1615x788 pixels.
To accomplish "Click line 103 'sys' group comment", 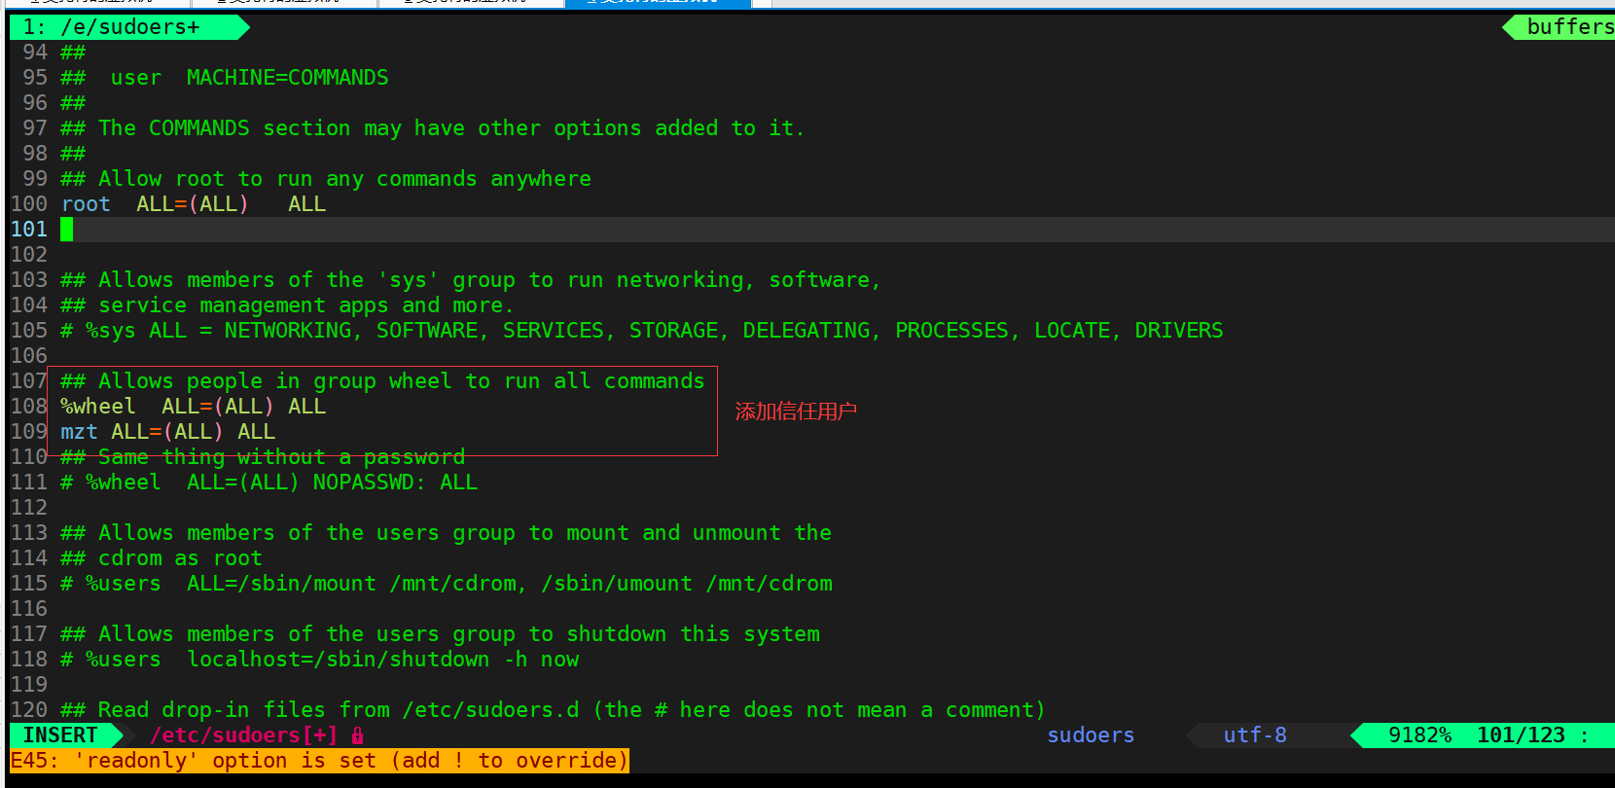I will pos(470,280).
